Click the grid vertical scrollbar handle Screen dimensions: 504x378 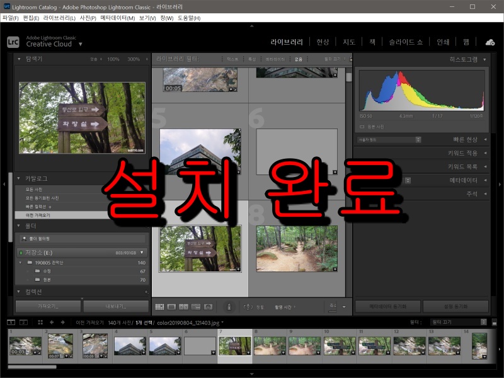(348, 77)
